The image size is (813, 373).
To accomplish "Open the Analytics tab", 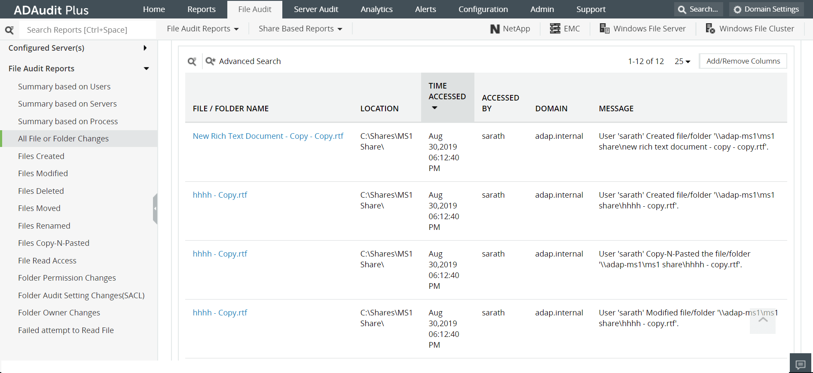I will [x=376, y=9].
